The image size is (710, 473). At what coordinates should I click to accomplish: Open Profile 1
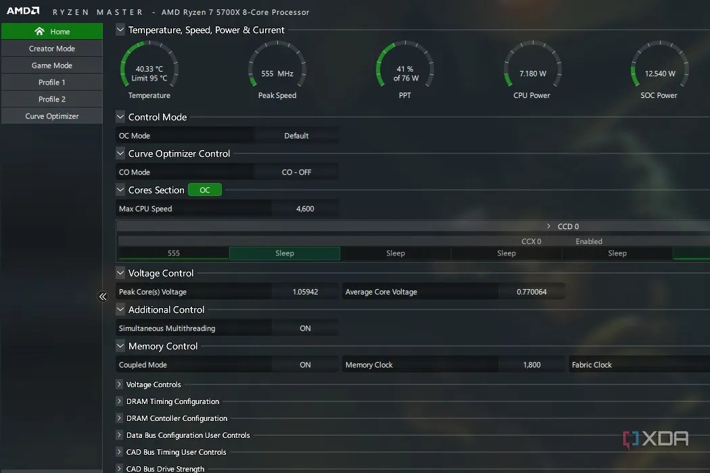pyautogui.click(x=52, y=82)
